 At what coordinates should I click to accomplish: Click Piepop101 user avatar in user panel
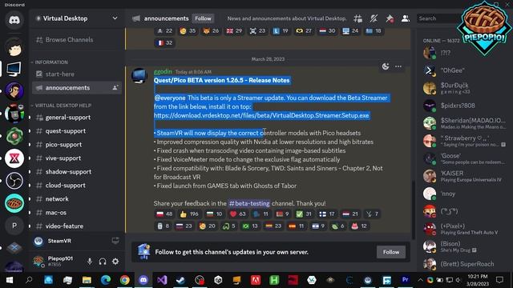pos(38,262)
